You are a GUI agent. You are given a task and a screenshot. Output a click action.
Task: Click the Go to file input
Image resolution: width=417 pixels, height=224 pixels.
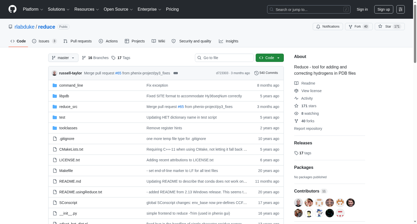(224, 58)
